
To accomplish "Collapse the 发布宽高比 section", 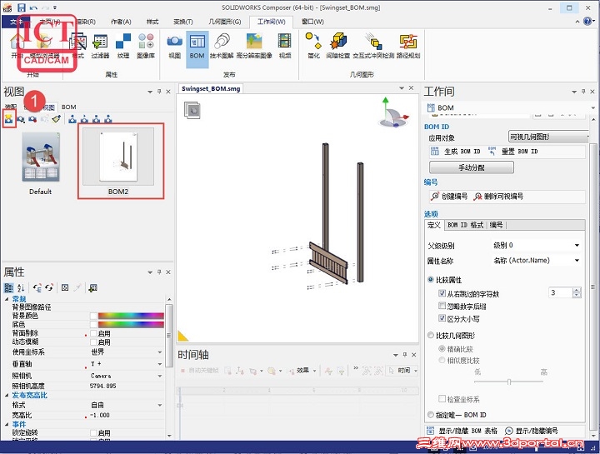I will [x=7, y=395].
